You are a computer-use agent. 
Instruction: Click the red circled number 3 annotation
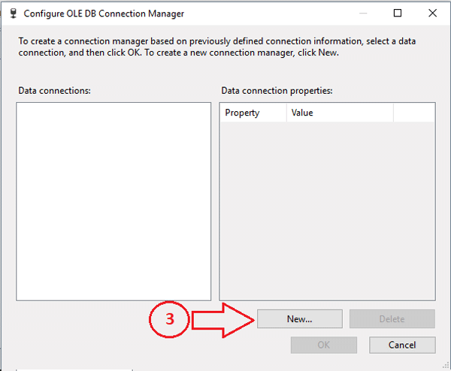pos(169,319)
